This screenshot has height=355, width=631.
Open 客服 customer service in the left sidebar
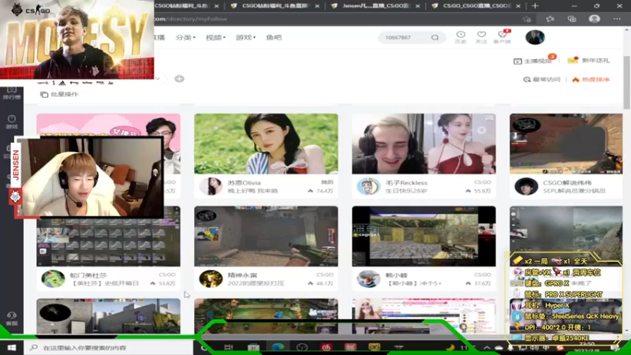[x=11, y=319]
